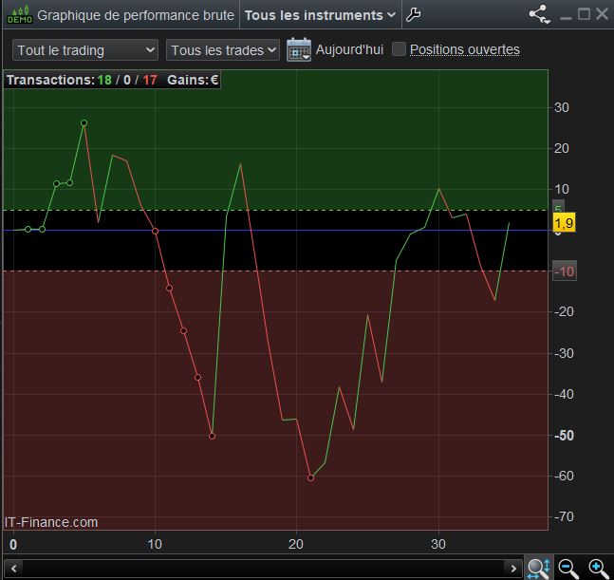
Task: Expand the Tous les instruments selector
Action: 320,15
